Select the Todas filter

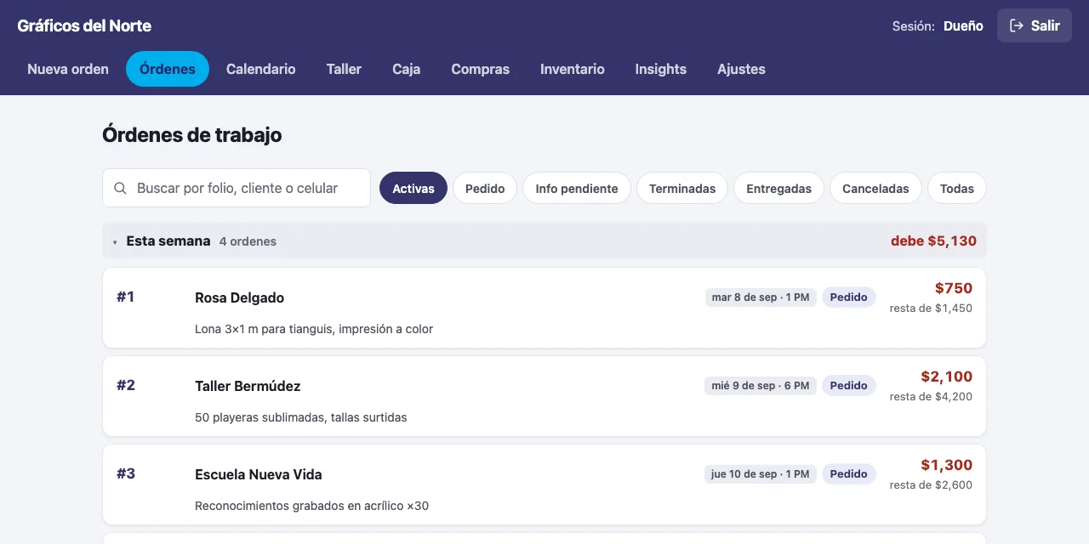point(957,188)
